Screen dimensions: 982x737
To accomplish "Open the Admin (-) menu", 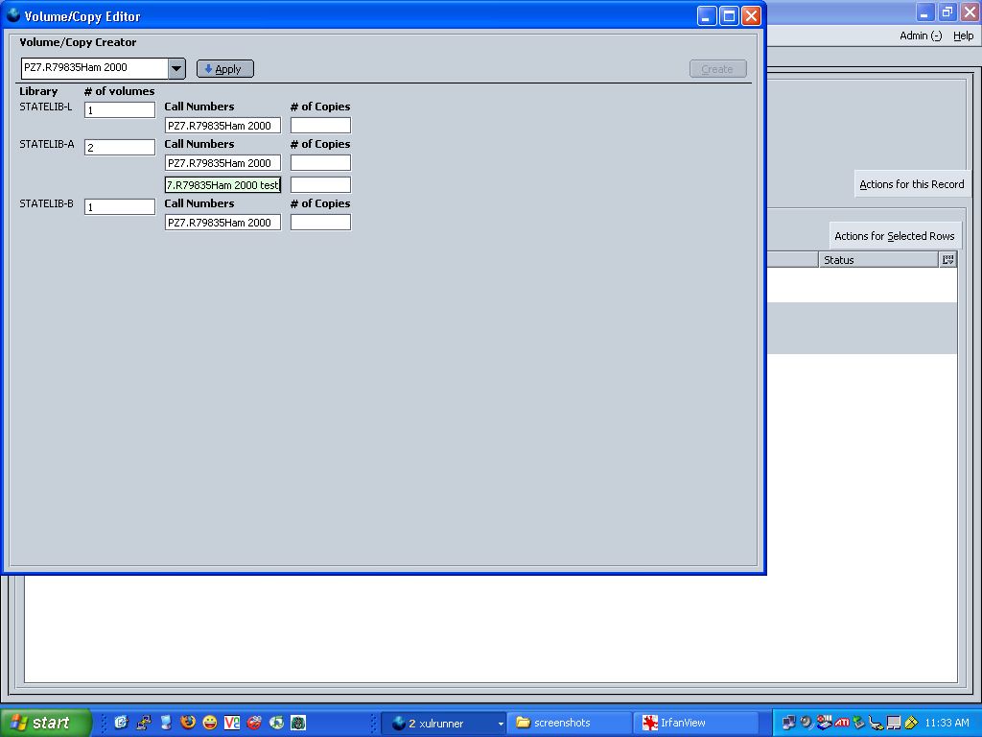I will (x=921, y=36).
